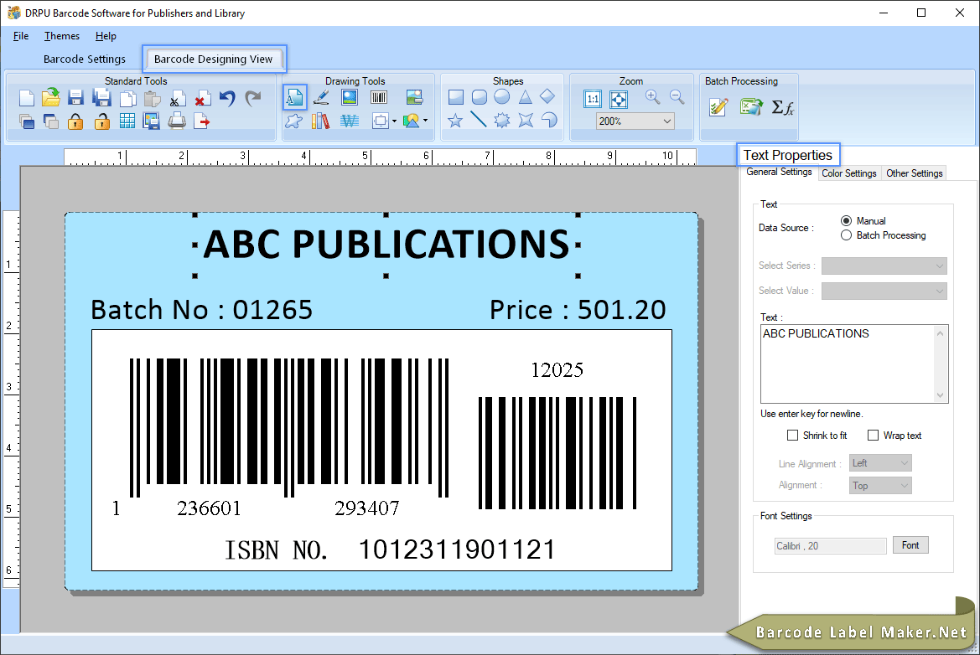Image resolution: width=980 pixels, height=655 pixels.
Task: Save the current label with single-disk icon
Action: (75, 98)
